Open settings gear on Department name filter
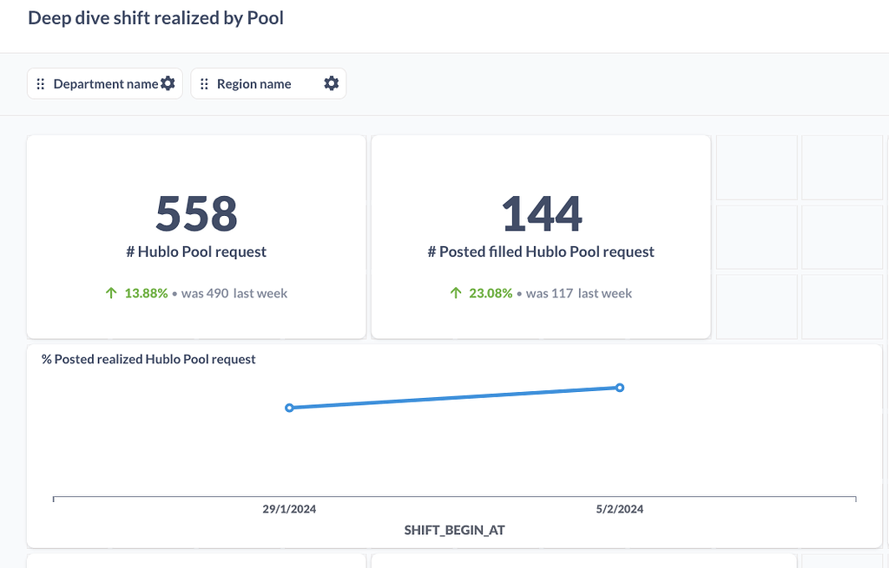The image size is (889, 568). 168,83
